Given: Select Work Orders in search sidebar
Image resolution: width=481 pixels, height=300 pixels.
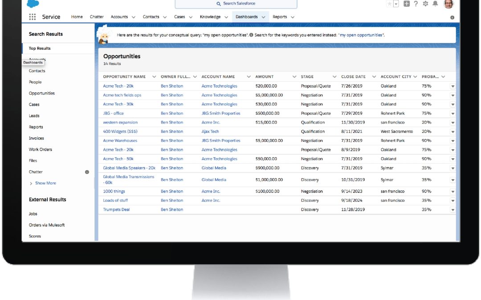Looking at the screenshot, I should point(41,149).
